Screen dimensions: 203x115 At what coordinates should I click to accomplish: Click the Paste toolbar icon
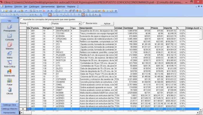click(22, 11)
